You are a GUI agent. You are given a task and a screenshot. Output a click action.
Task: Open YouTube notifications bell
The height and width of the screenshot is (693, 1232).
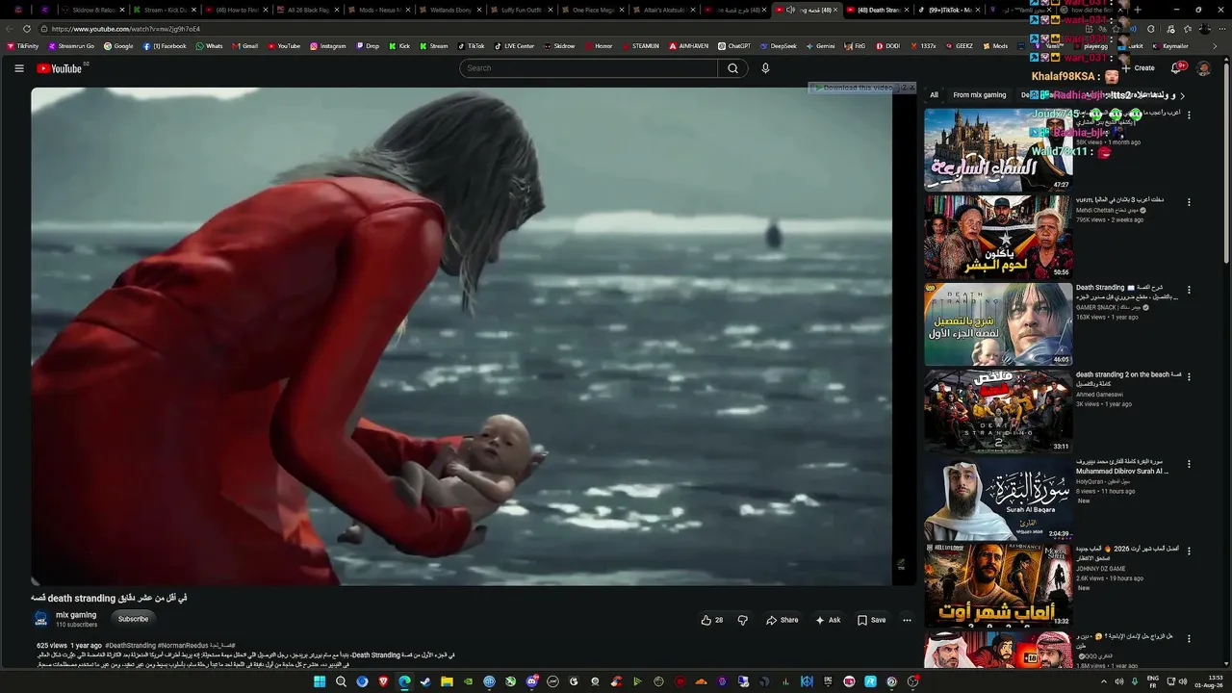[x=1176, y=68]
